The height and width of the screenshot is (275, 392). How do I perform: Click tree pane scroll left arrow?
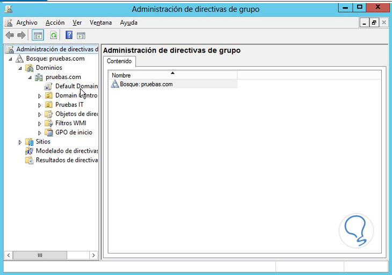[9, 255]
